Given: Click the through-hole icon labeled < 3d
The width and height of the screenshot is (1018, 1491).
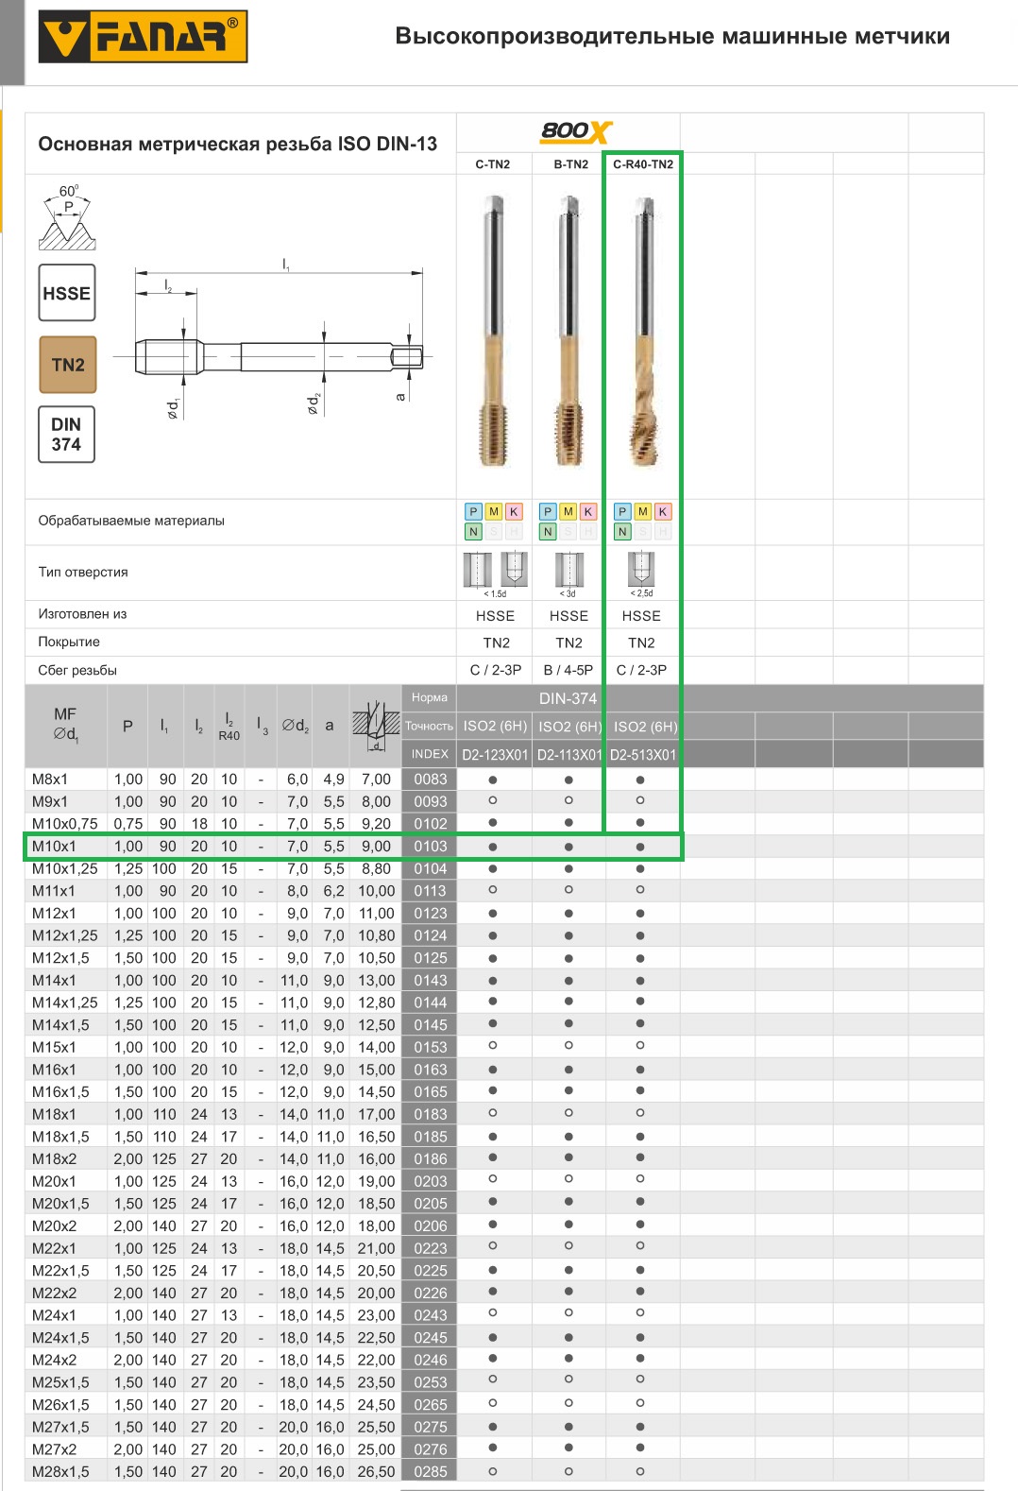Looking at the screenshot, I should pyautogui.click(x=568, y=570).
